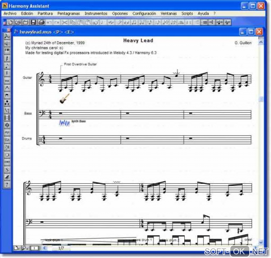Click the scissors cut icon
This screenshot has width=271, height=258.
65,22
